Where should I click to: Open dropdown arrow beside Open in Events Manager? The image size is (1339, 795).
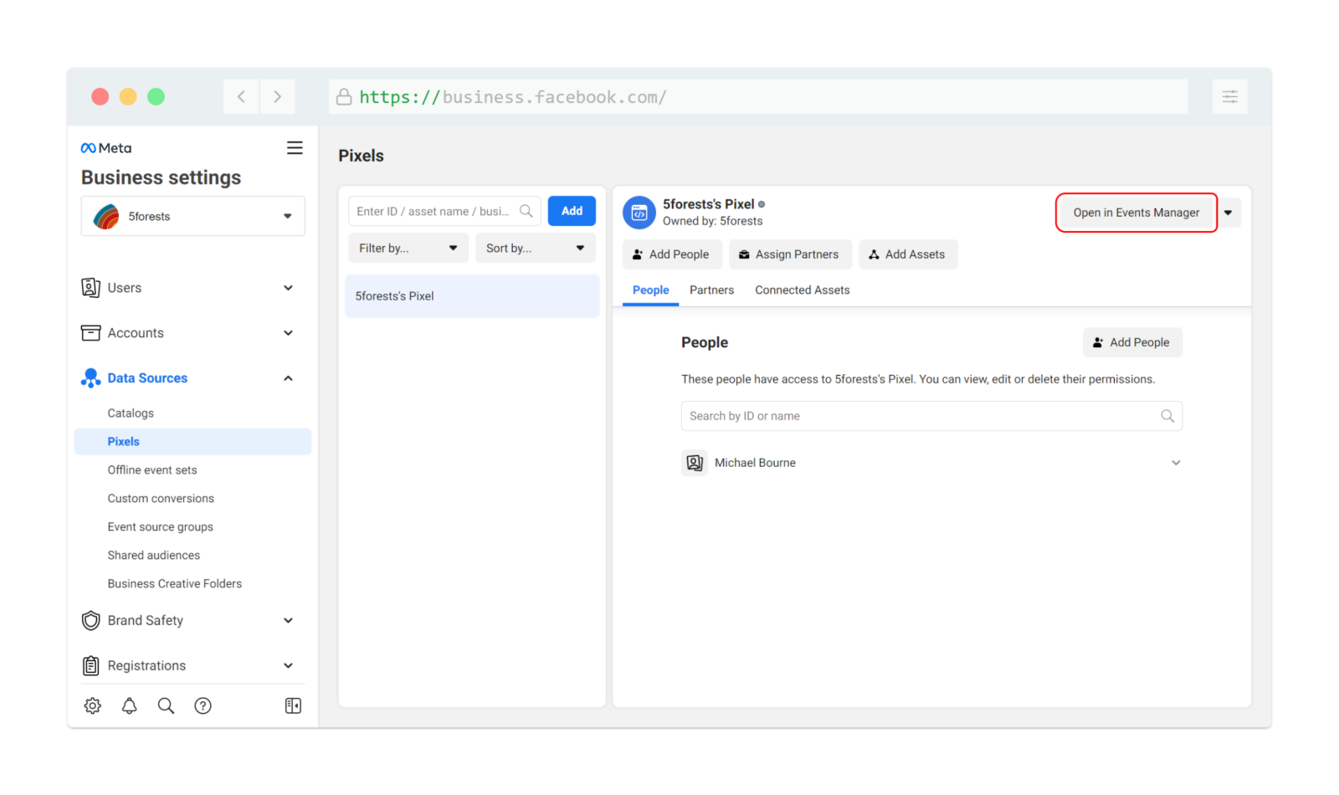(1229, 213)
